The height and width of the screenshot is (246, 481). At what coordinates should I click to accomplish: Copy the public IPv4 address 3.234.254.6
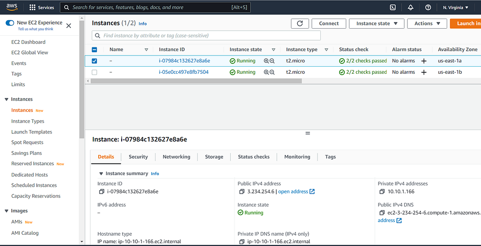click(x=242, y=192)
